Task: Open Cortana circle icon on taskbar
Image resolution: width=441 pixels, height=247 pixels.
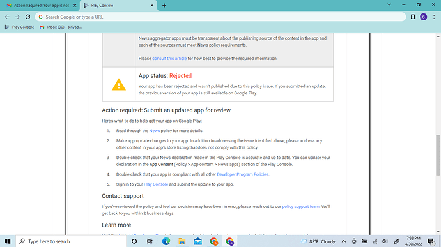Action: [x=134, y=241]
